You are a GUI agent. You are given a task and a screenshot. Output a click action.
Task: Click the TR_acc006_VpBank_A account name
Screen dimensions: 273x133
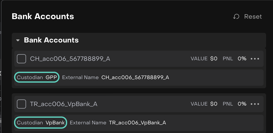(x=64, y=104)
